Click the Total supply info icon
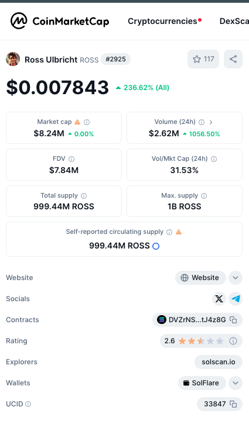 84,196
